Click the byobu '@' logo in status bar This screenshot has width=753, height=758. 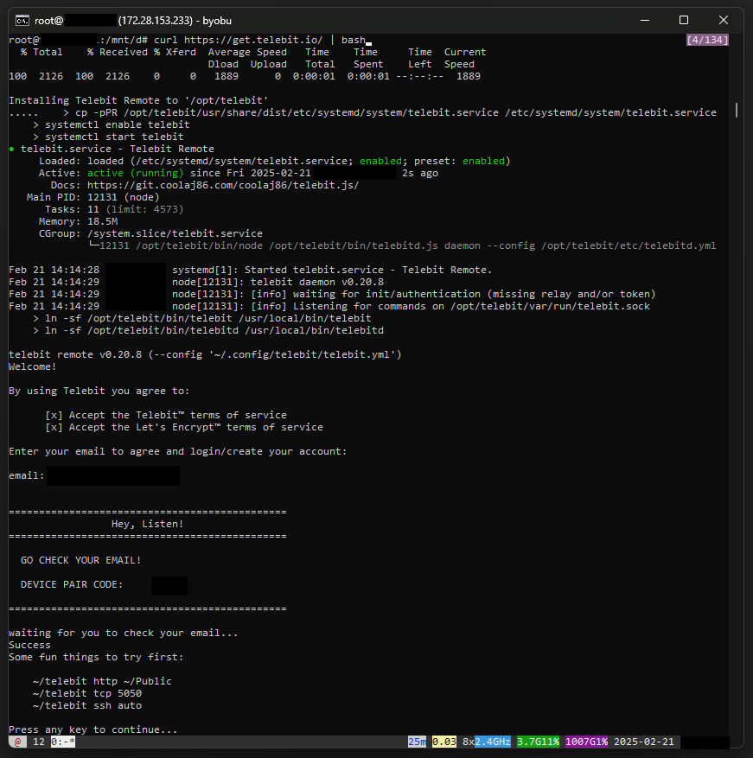point(18,742)
